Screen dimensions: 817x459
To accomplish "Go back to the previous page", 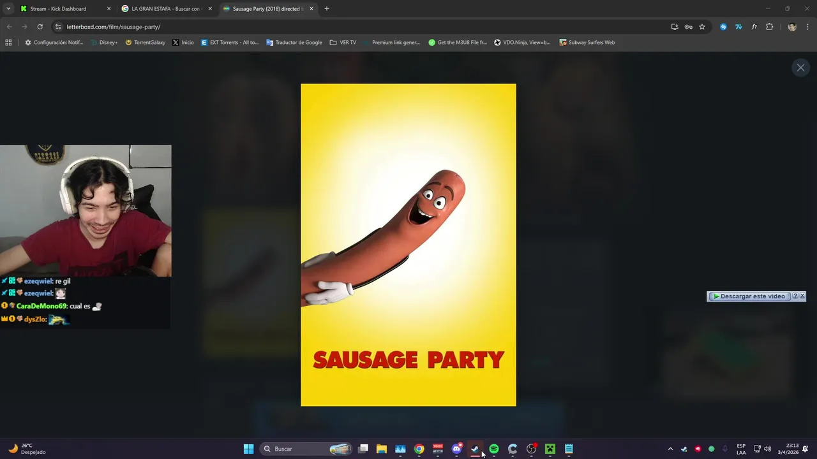I will 9,27.
